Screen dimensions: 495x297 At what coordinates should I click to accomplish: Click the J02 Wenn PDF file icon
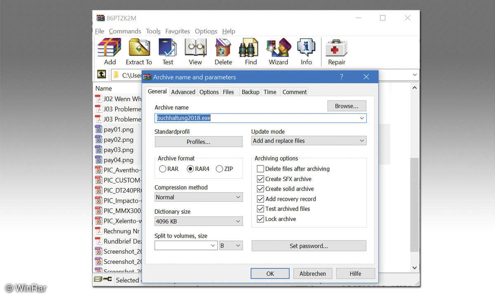(99, 99)
